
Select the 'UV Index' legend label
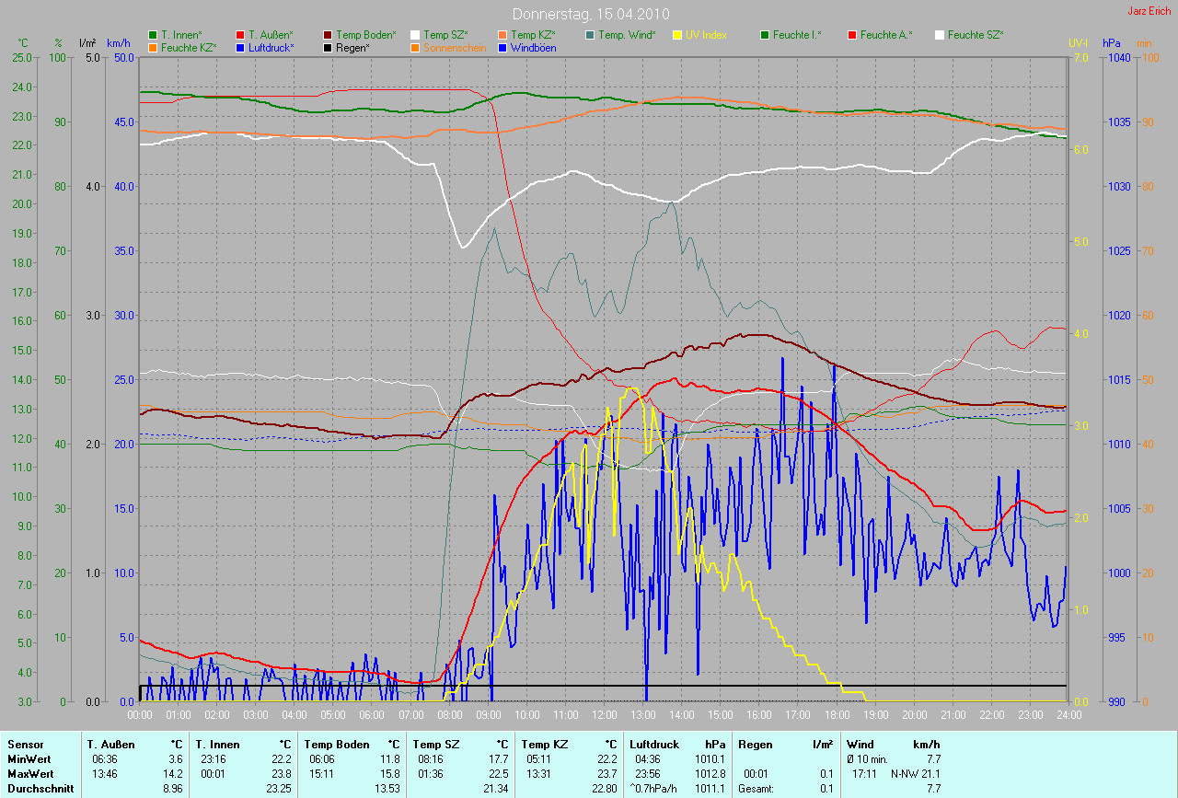706,35
